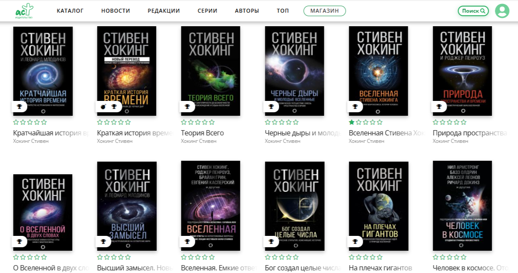The image size is (518, 273).
Task: Click the Поиск search button
Action: [473, 11]
